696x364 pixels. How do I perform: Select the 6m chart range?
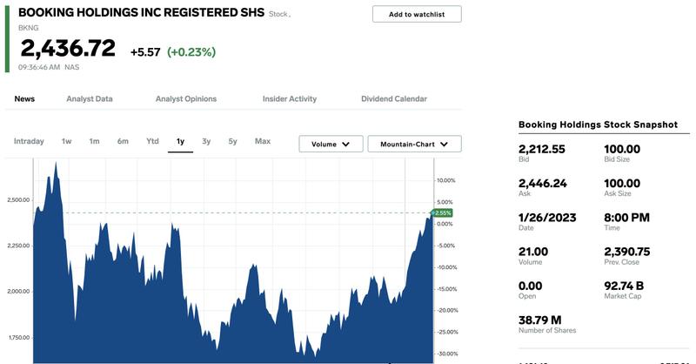click(123, 141)
